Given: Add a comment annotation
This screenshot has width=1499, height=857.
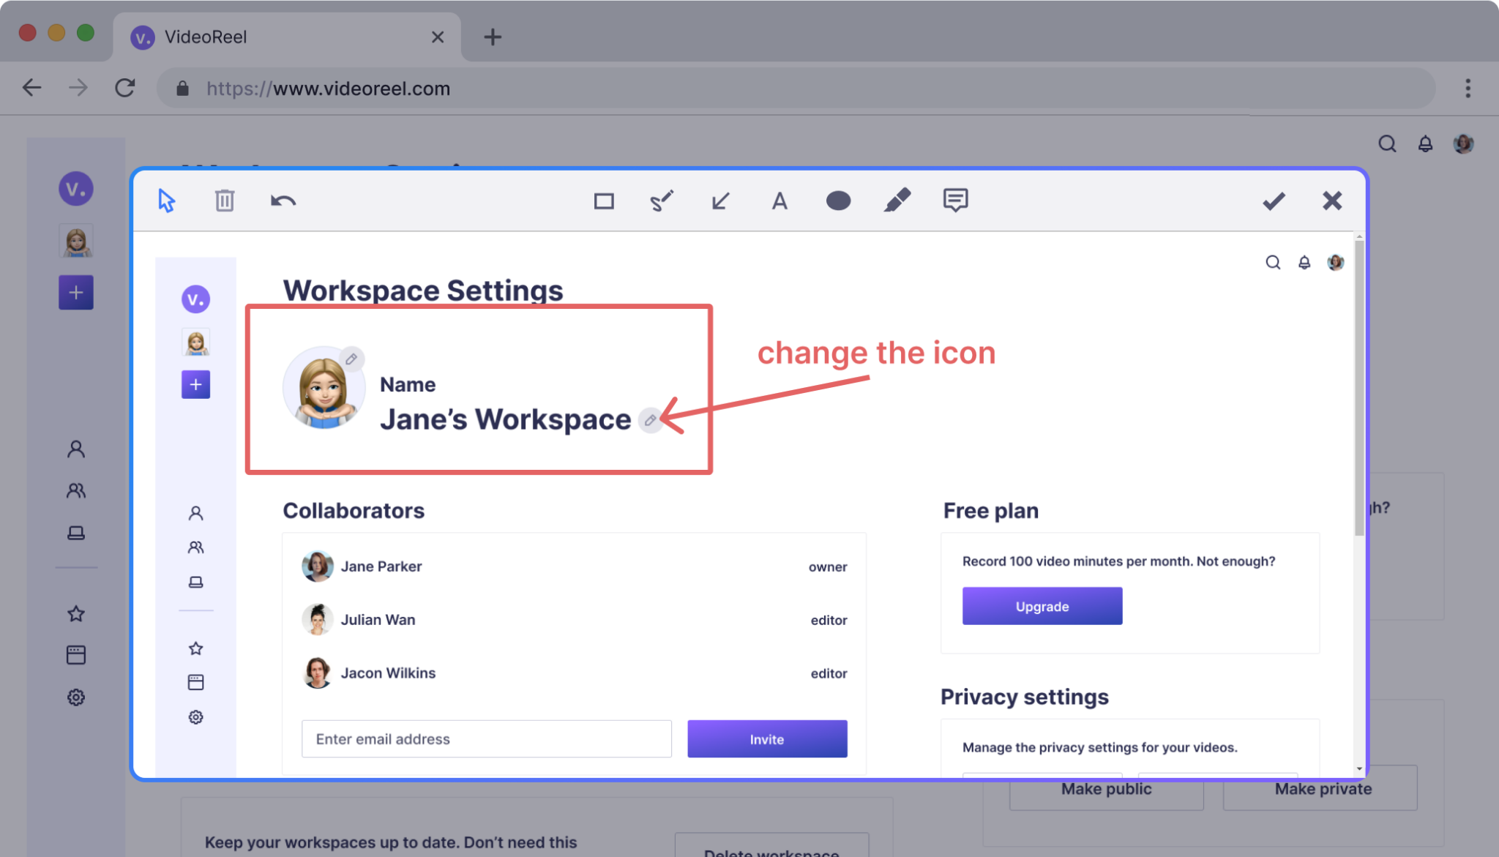Looking at the screenshot, I should (955, 201).
